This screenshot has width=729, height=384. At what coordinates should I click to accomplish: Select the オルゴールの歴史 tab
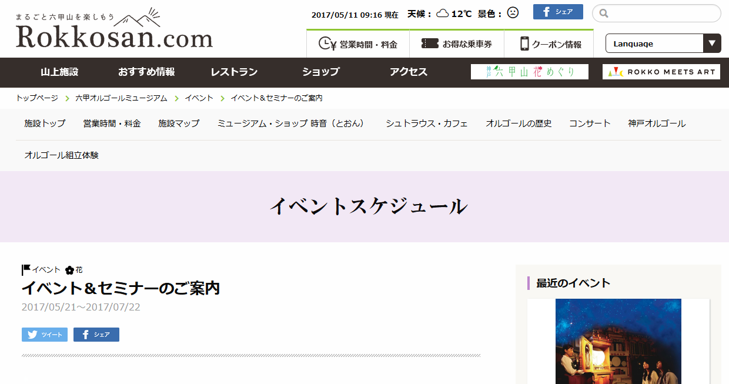(x=519, y=123)
